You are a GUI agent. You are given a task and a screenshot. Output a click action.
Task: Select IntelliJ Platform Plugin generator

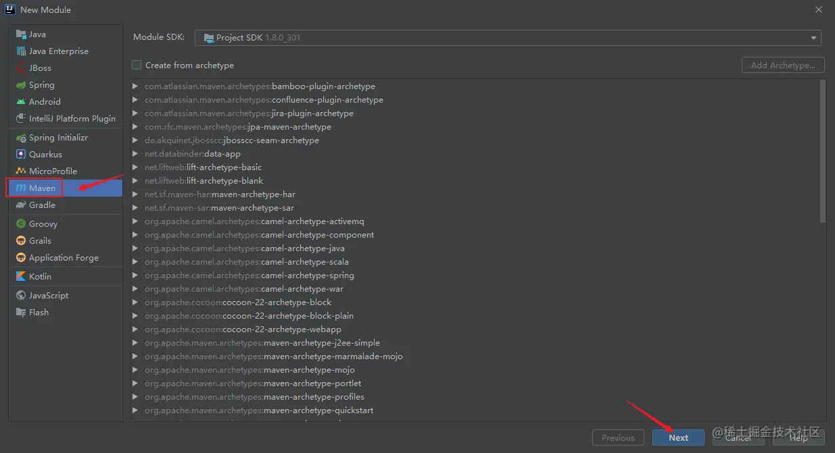click(x=71, y=118)
